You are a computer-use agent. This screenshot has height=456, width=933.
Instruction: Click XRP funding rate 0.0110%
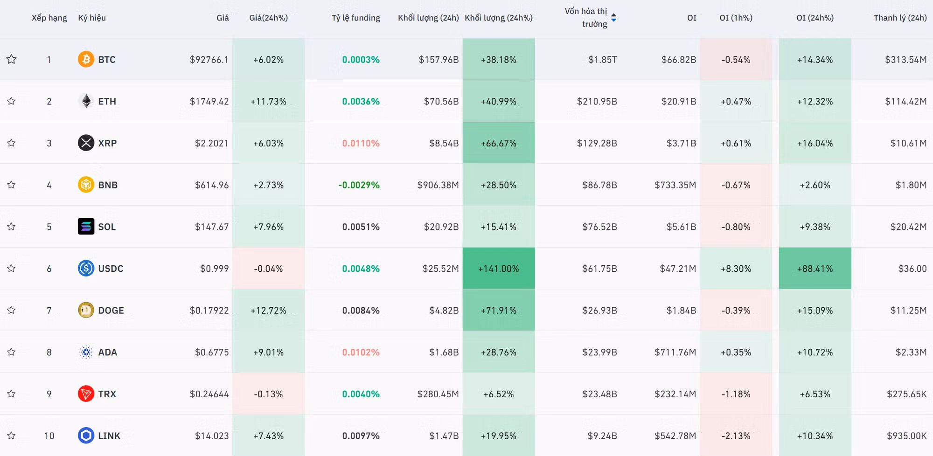361,143
